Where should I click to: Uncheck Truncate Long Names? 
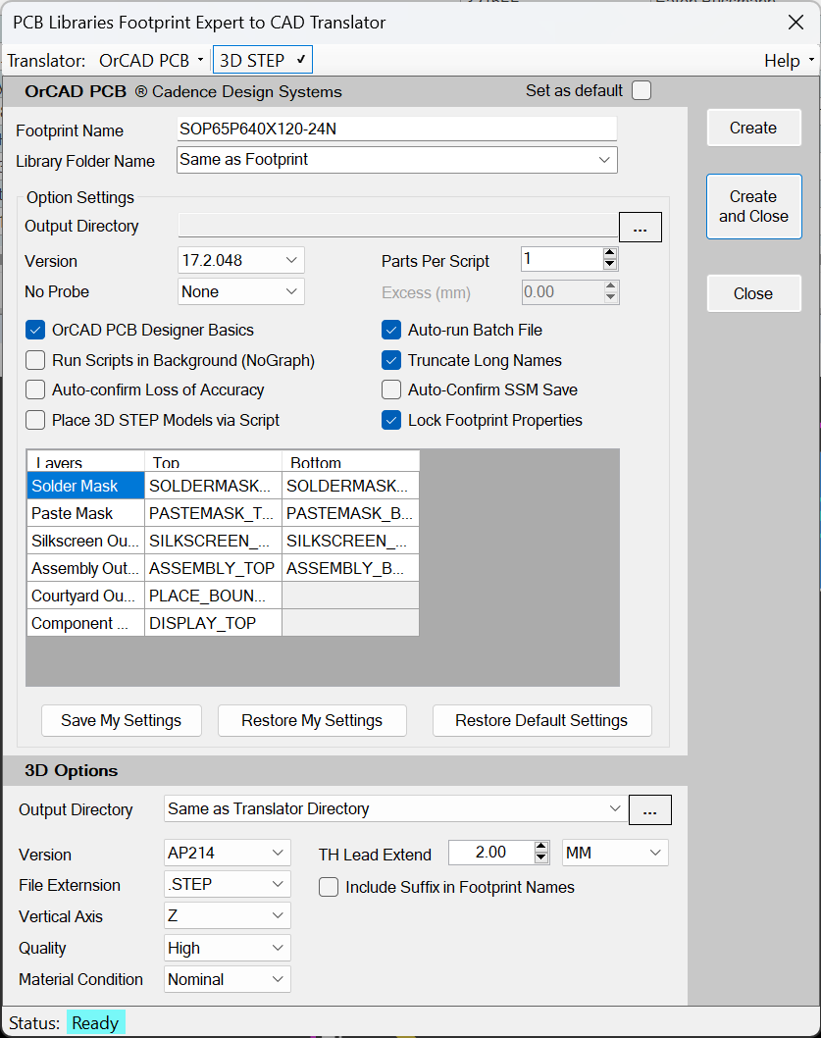tap(391, 360)
